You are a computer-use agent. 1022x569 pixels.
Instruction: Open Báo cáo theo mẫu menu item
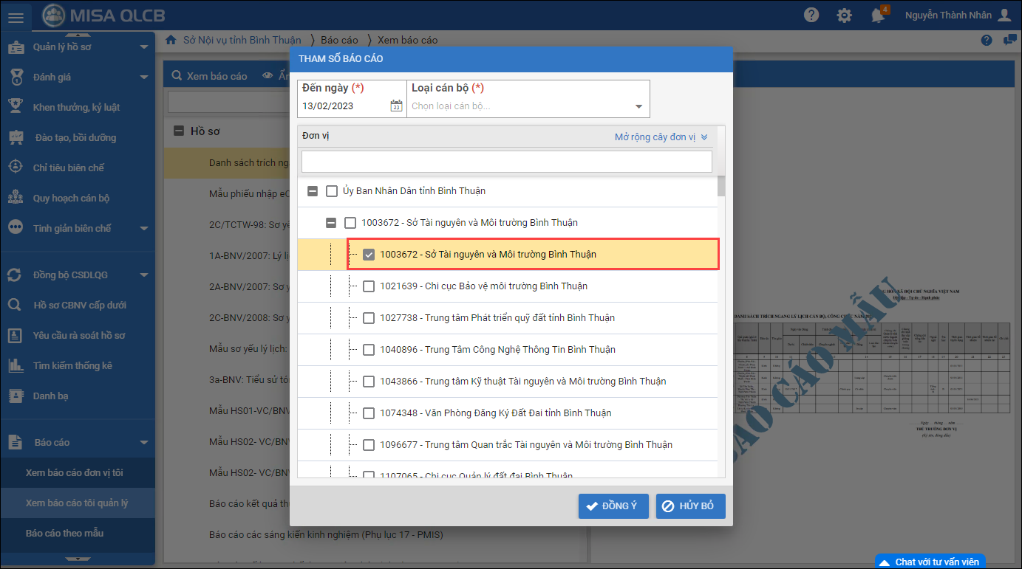tap(64, 533)
